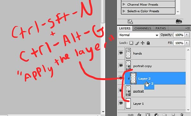The height and width of the screenshot is (116, 191).
Task: Select the hands layer by name
Action: [138, 53]
